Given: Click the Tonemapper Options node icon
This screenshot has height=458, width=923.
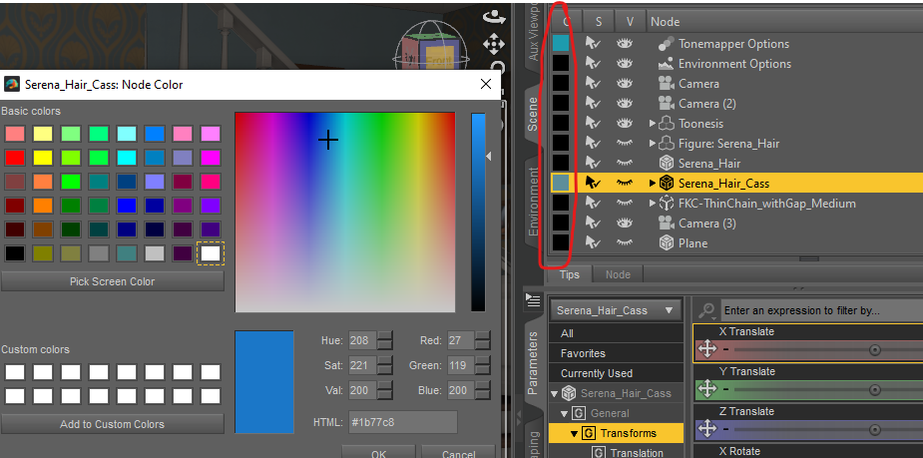Looking at the screenshot, I should 666,44.
